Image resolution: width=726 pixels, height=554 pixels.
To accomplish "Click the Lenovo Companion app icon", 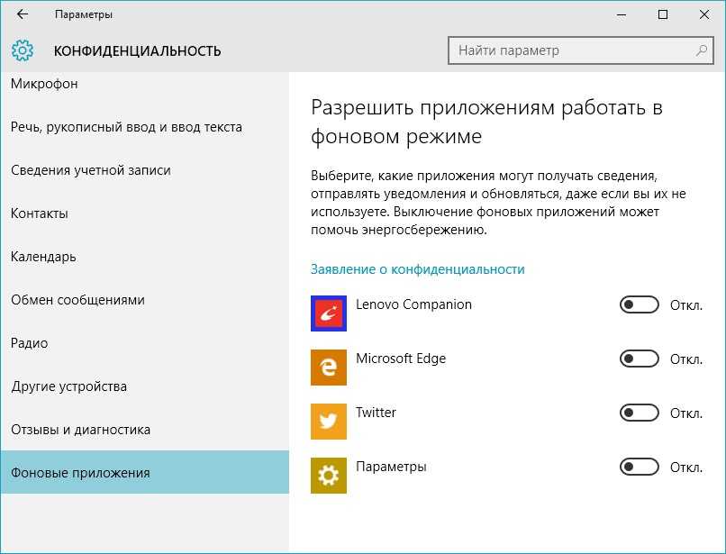I will pos(328,313).
